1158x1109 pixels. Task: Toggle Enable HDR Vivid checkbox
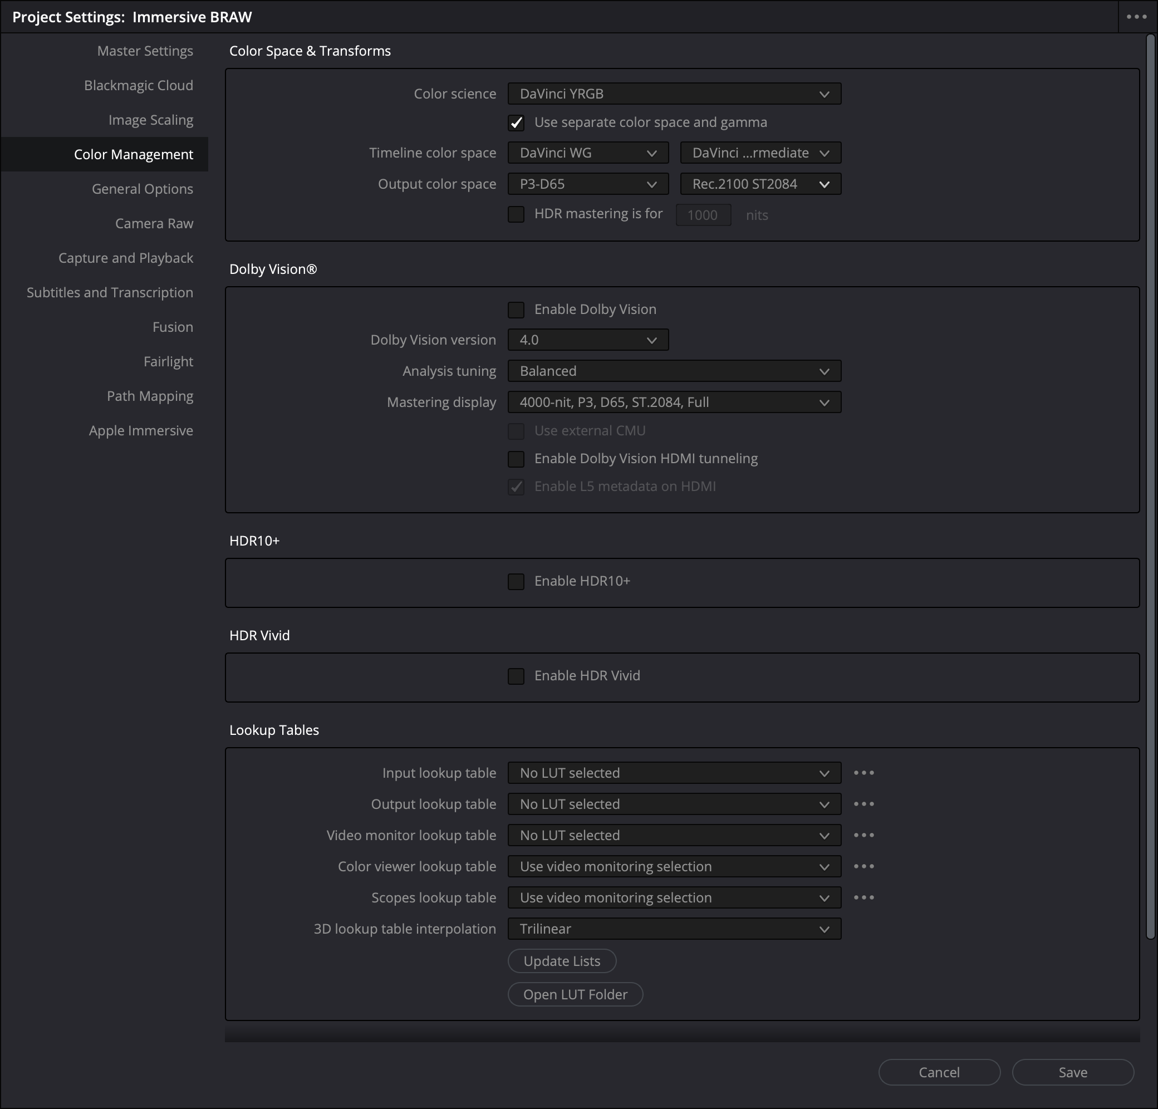click(516, 676)
